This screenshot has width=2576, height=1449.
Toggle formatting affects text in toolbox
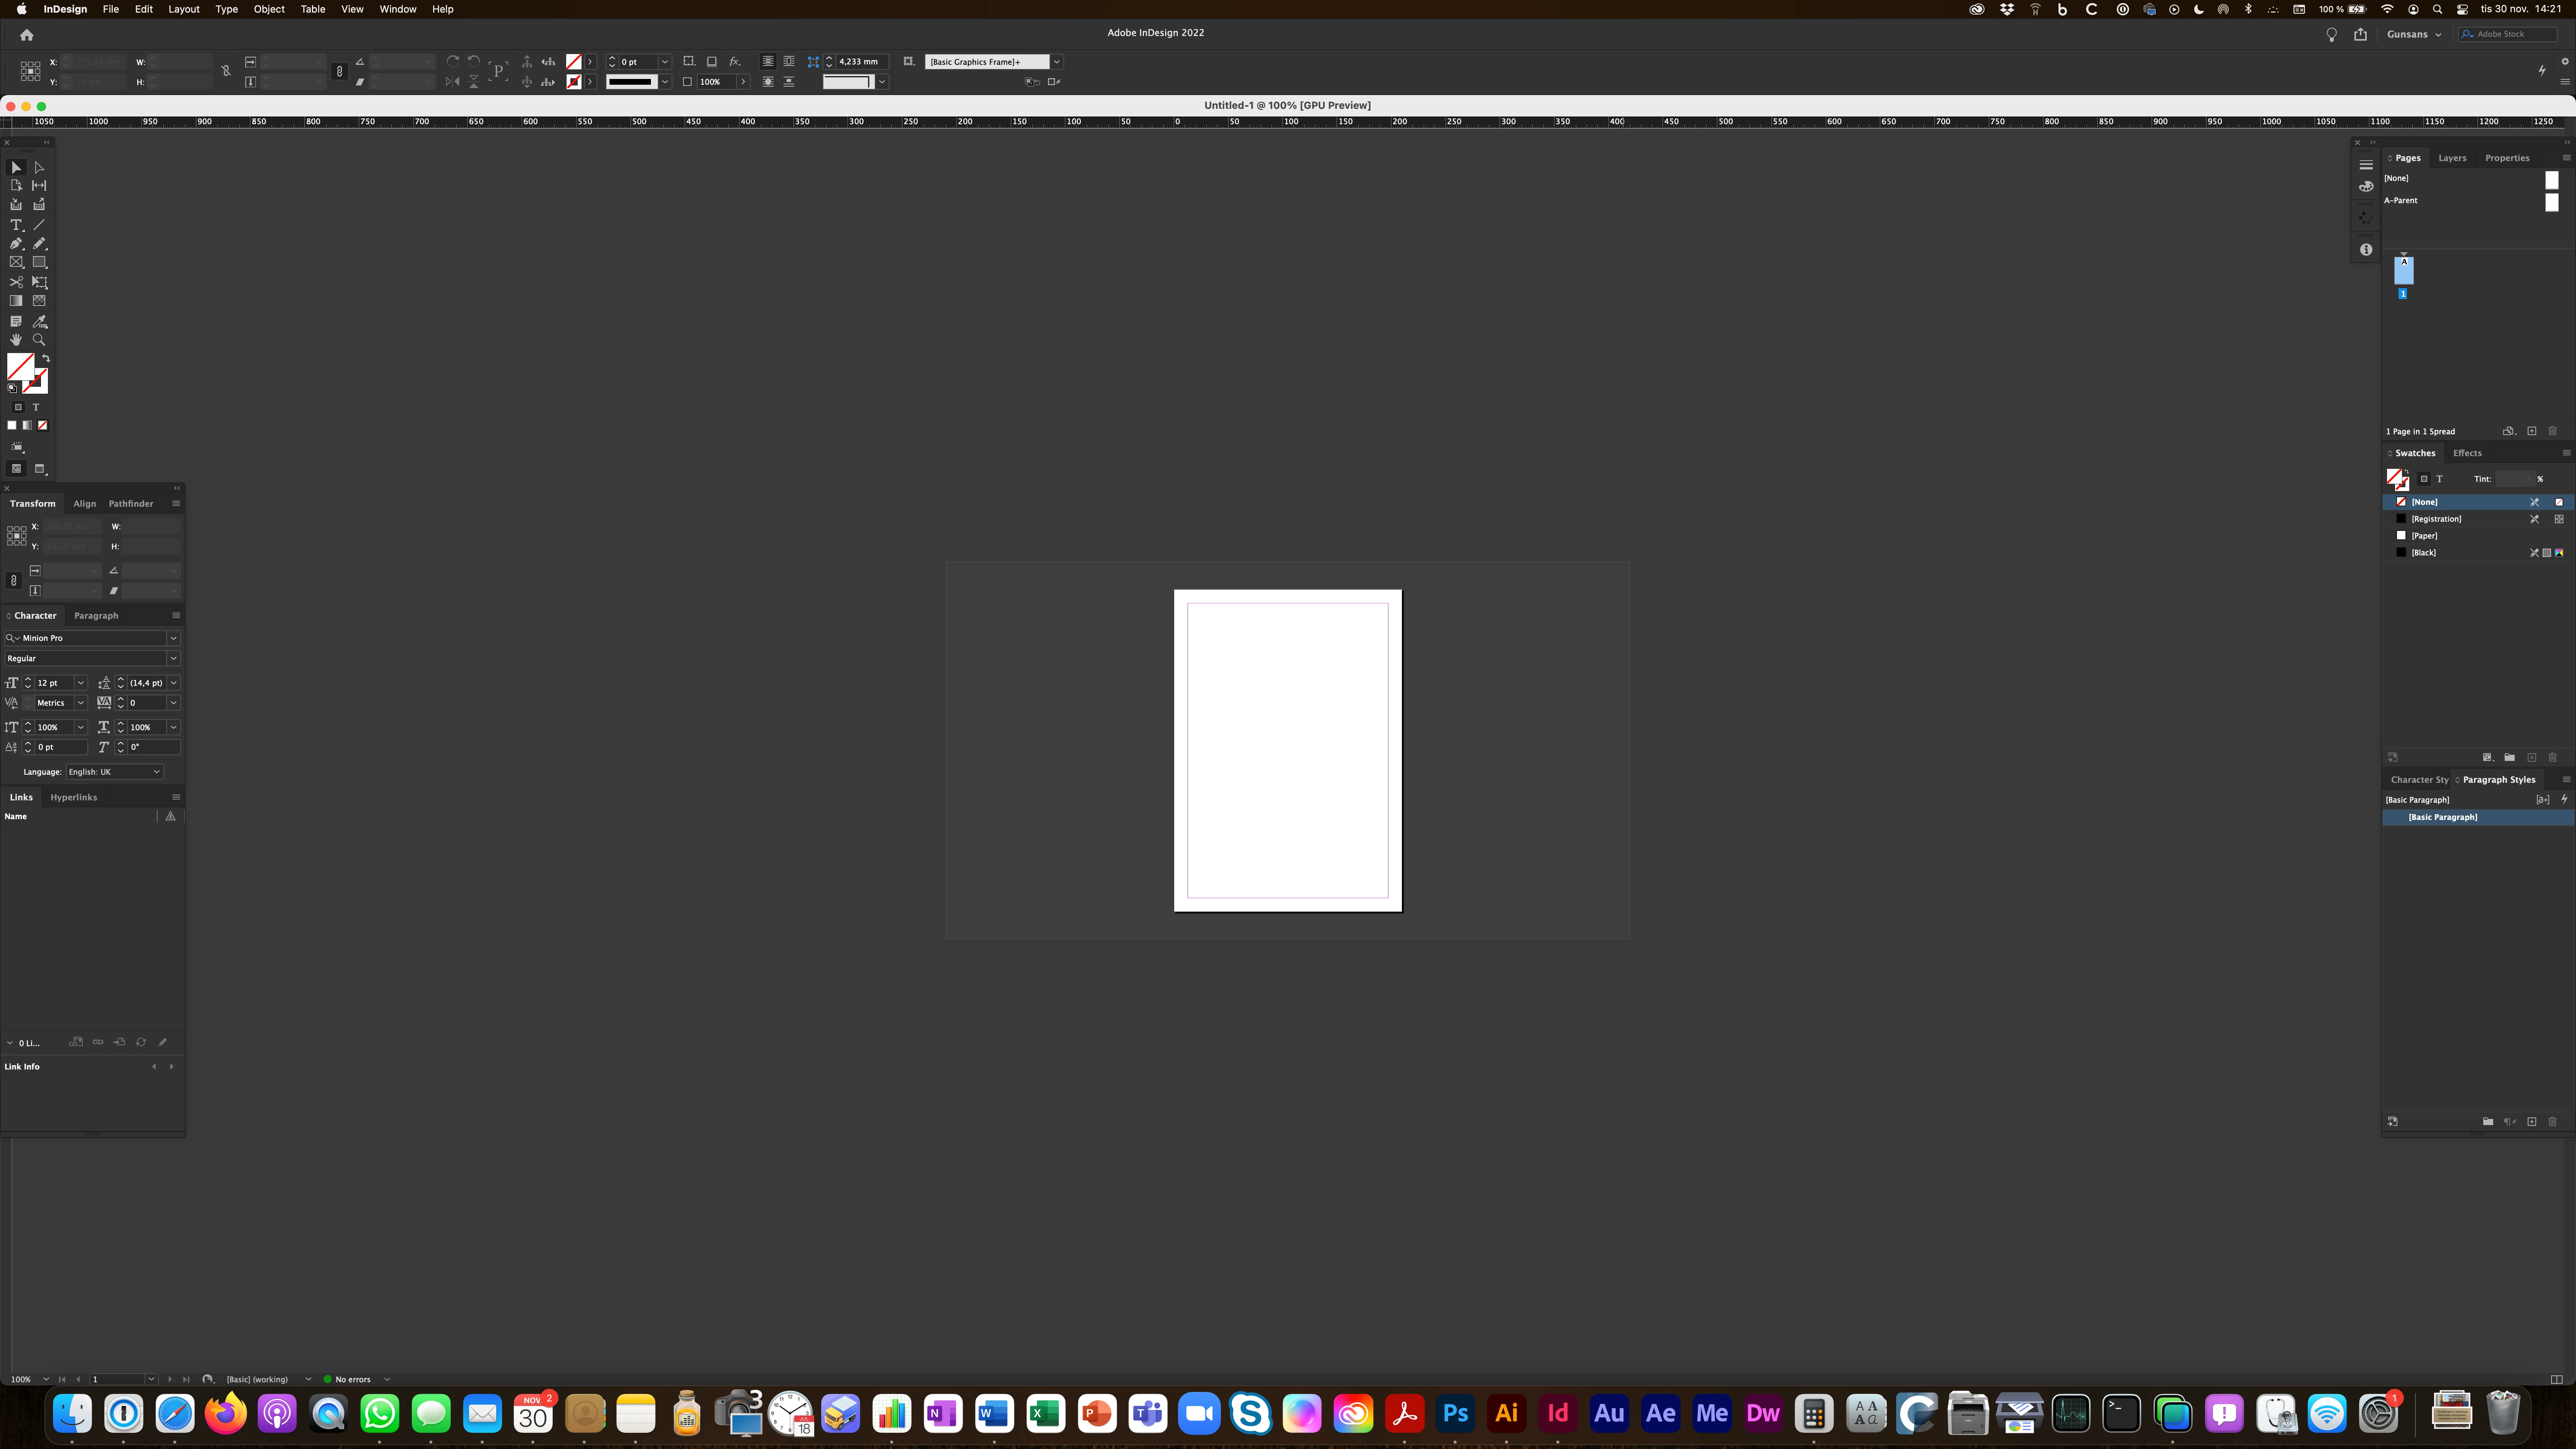tap(36, 407)
